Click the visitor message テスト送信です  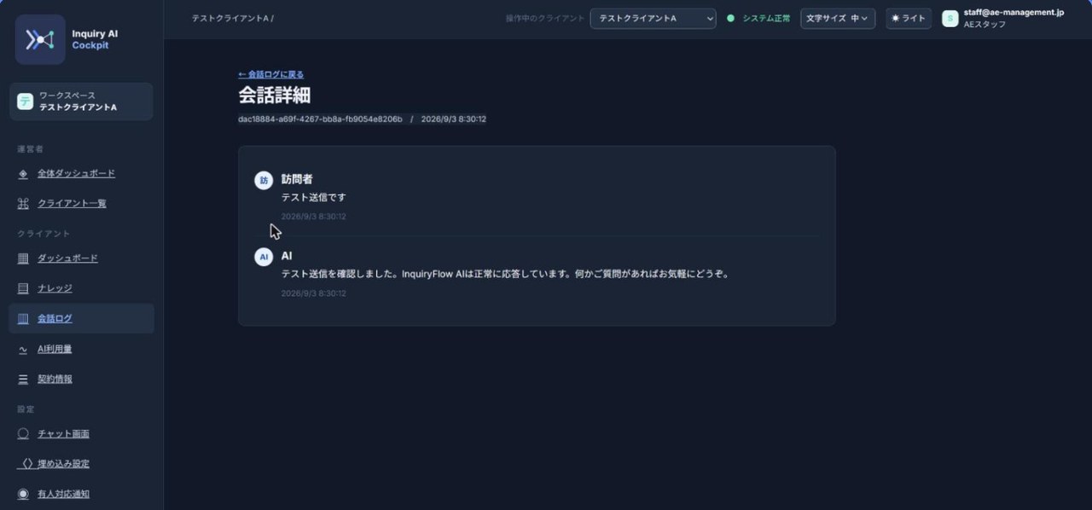pos(314,198)
